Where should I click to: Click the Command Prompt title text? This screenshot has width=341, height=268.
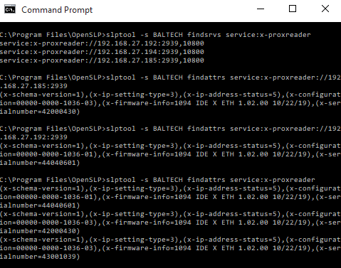57,10
